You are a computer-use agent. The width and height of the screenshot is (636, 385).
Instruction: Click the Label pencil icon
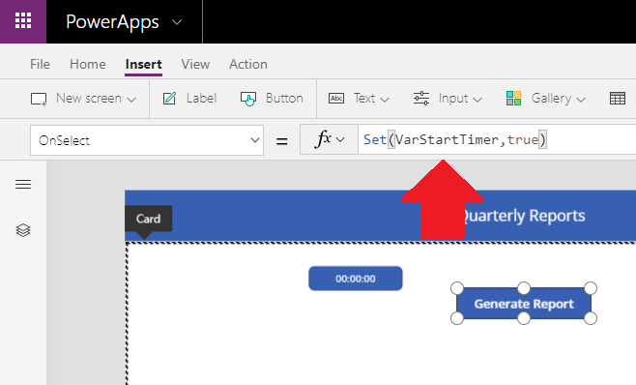pyautogui.click(x=169, y=99)
